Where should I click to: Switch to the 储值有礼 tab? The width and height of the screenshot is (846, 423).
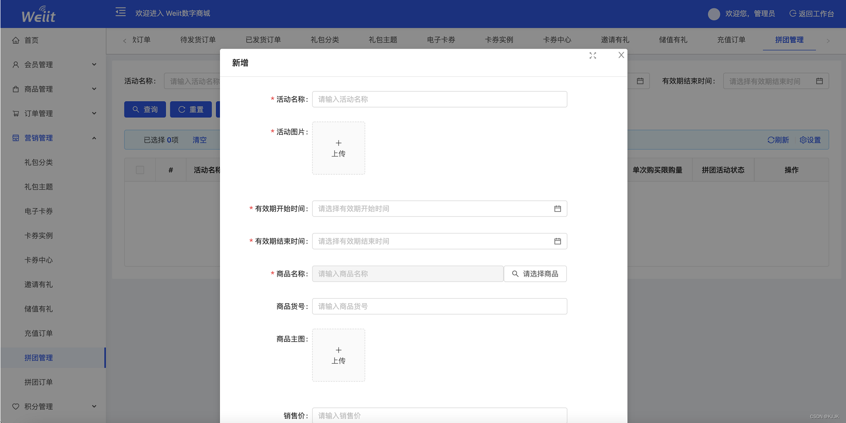coord(673,40)
